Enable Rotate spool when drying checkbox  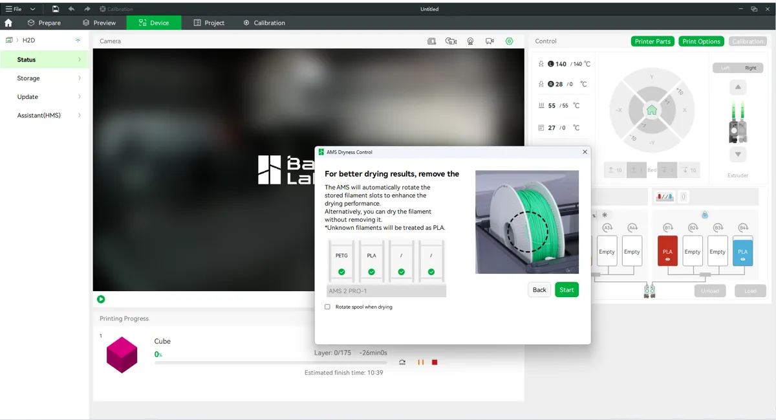(327, 307)
